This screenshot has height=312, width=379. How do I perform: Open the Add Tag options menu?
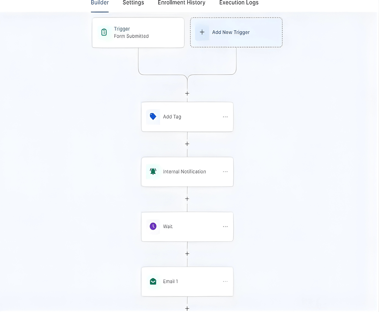(x=225, y=117)
